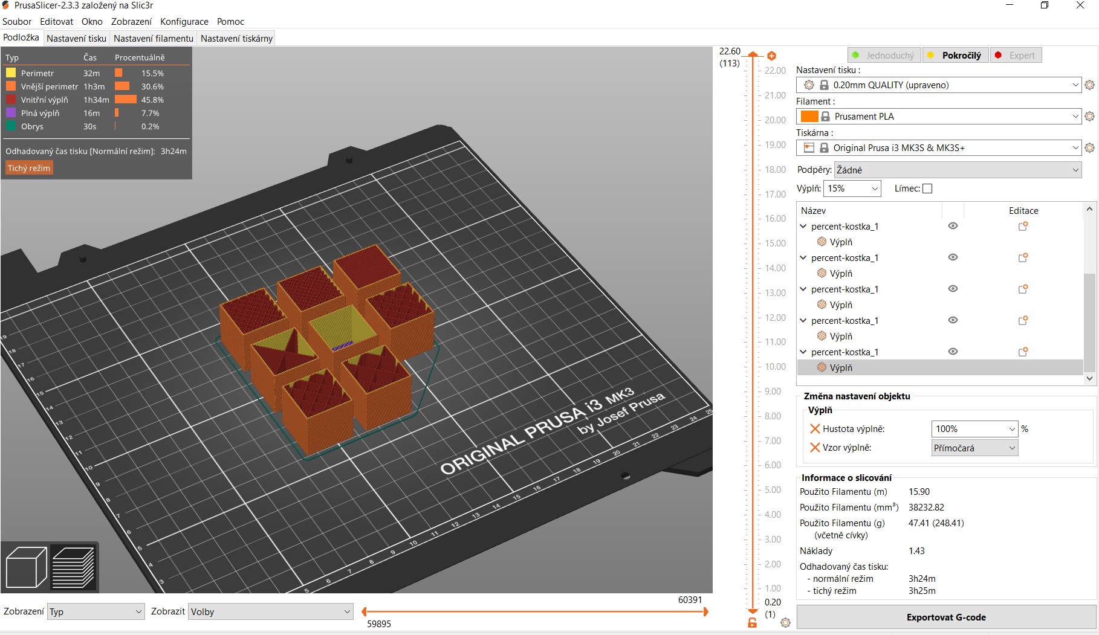
Task: Open the Soubor menu
Action: pyautogui.click(x=17, y=22)
